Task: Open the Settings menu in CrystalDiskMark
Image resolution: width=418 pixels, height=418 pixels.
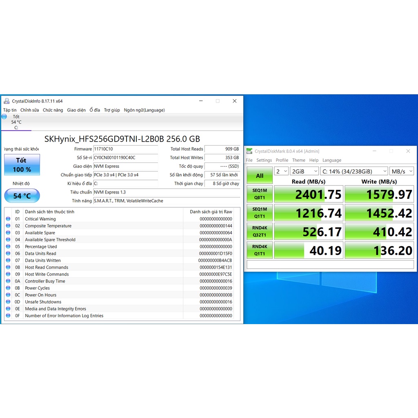Action: [x=264, y=160]
